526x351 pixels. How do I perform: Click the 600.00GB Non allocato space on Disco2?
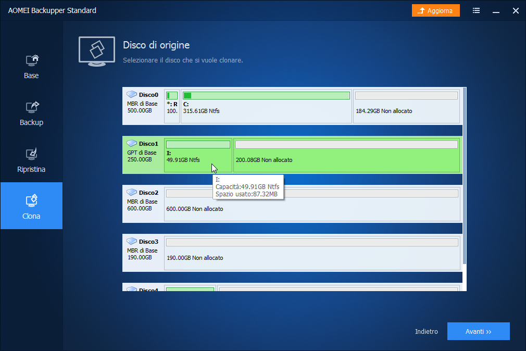pos(312,204)
